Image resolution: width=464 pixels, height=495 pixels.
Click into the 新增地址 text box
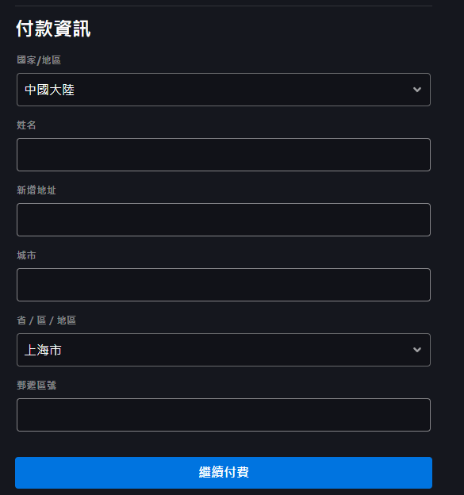click(224, 220)
